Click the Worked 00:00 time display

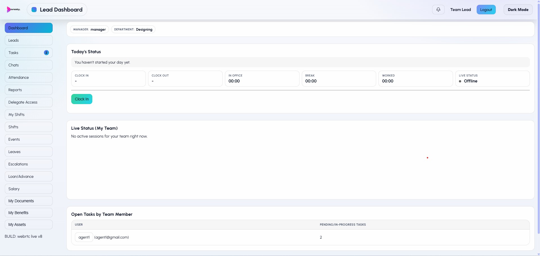388,81
